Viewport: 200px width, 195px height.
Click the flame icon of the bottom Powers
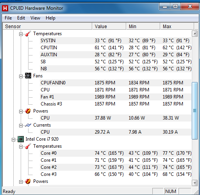28,181
